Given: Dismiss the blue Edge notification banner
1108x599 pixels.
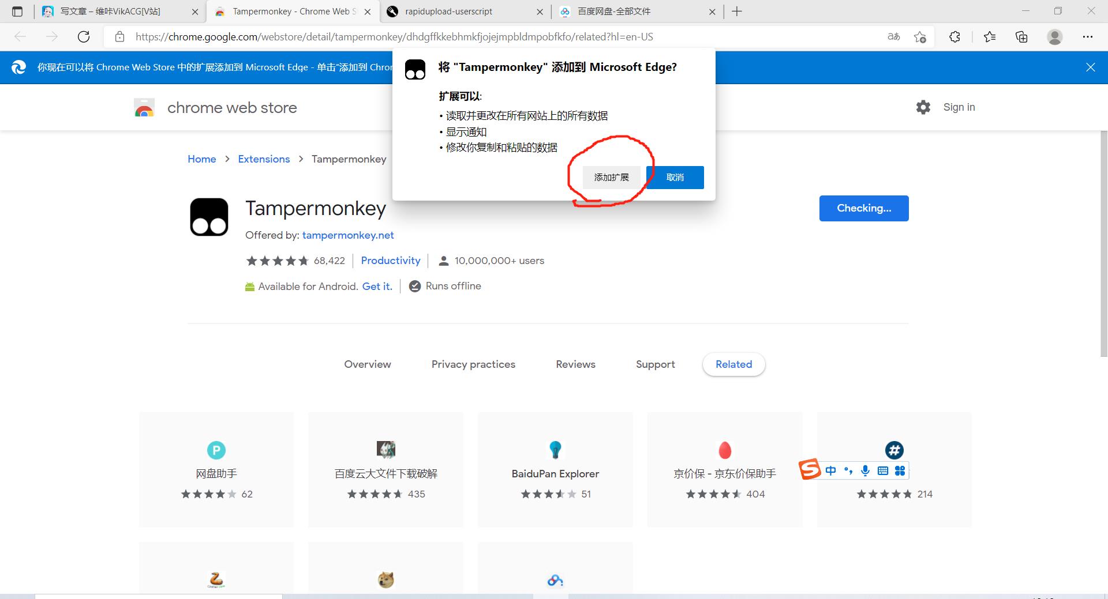Looking at the screenshot, I should pyautogui.click(x=1090, y=67).
